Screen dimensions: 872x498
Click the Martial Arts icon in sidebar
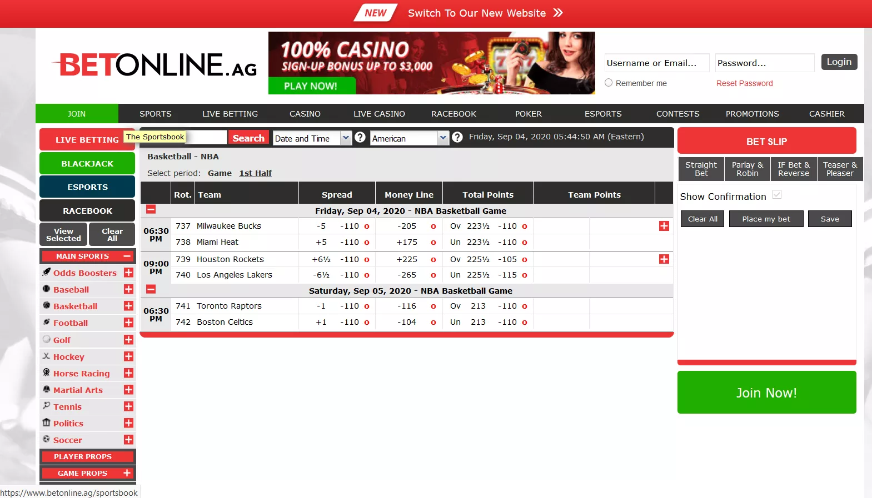point(47,389)
